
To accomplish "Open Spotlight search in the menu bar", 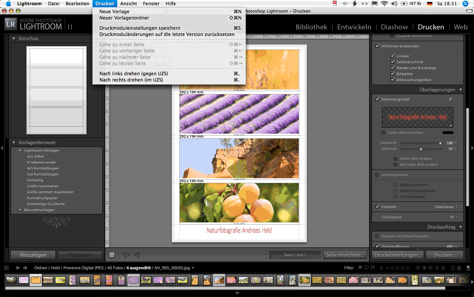I will click(465, 4).
